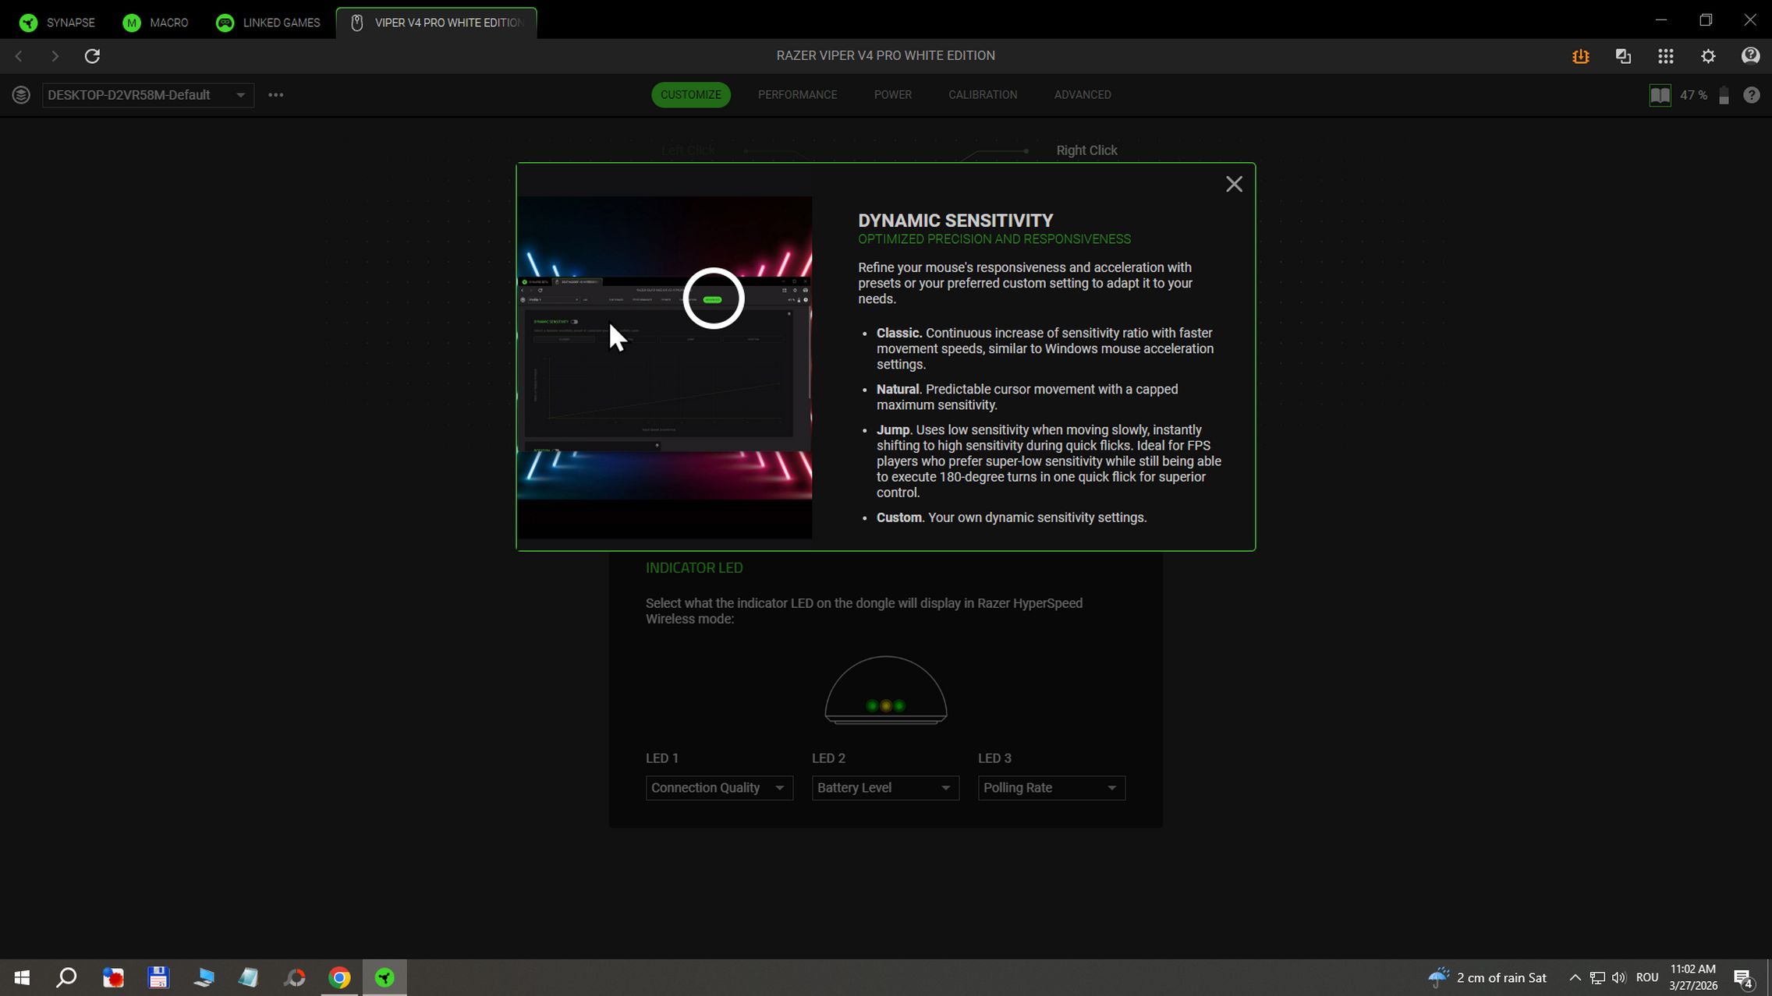Expand the DESKTOP-D2VR58M-Default profile dropdown
Screen dimensions: 1772x996
click(147, 95)
